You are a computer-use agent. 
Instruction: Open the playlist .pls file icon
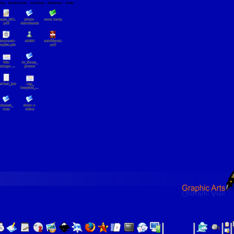tap(6, 35)
